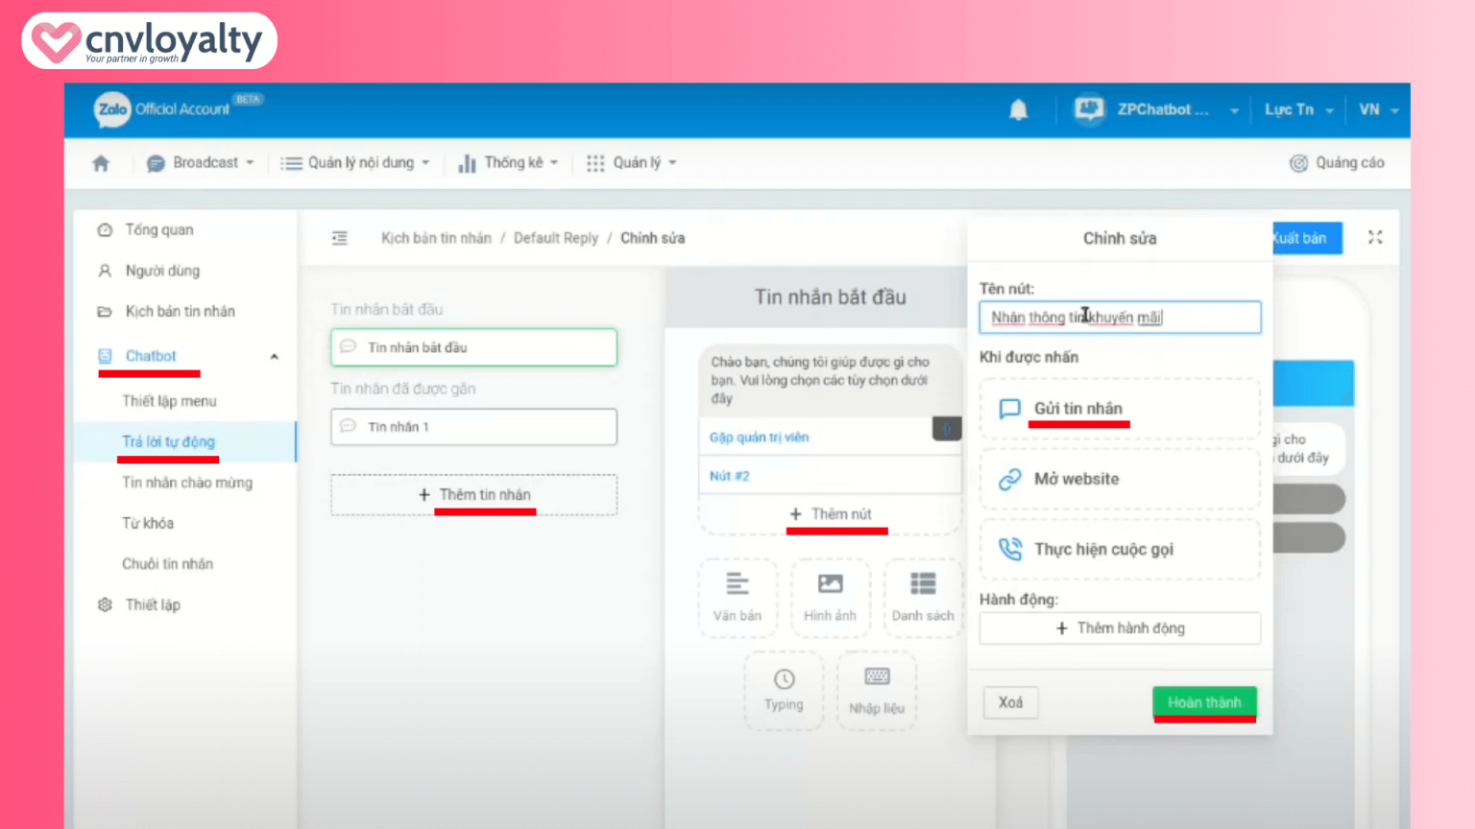Go to home via house icon
1475x829 pixels.
click(x=101, y=163)
